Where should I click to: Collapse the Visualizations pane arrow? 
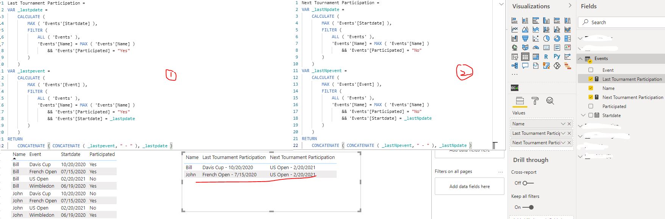pos(570,6)
